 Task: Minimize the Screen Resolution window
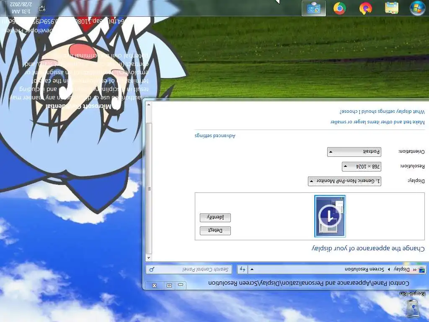coord(180,285)
